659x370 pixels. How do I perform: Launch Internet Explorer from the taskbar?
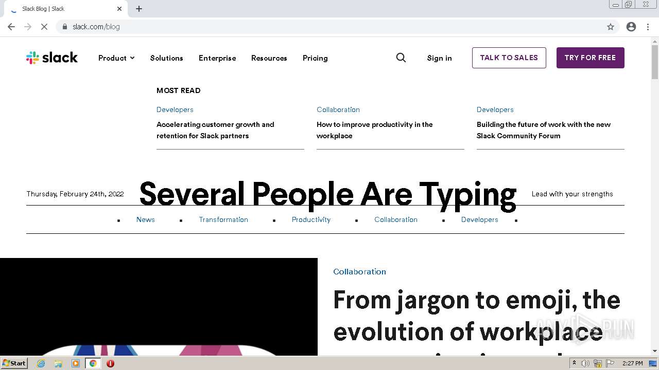pos(41,363)
